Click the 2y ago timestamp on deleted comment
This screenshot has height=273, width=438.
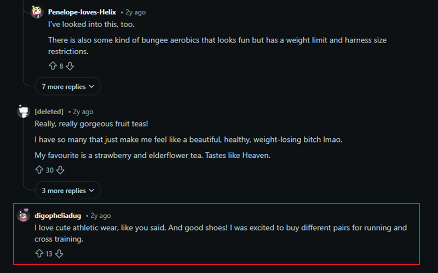pos(83,111)
